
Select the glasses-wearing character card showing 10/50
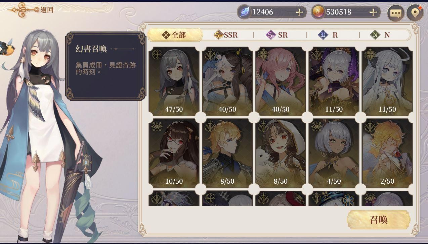(x=174, y=153)
